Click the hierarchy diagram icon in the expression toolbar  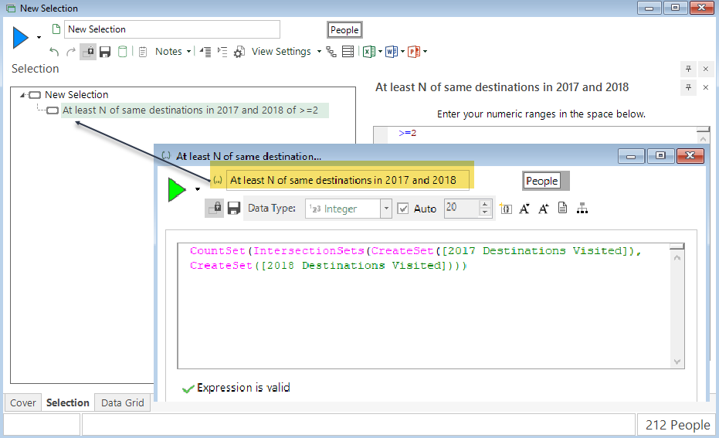[x=582, y=209]
